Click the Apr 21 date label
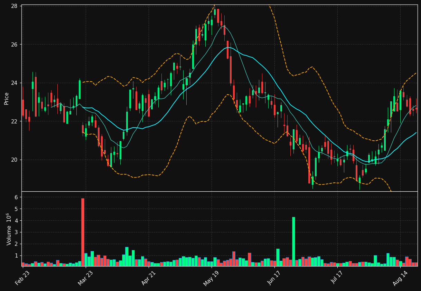Image resolution: width=421 pixels, height=291 pixels. tap(149, 278)
